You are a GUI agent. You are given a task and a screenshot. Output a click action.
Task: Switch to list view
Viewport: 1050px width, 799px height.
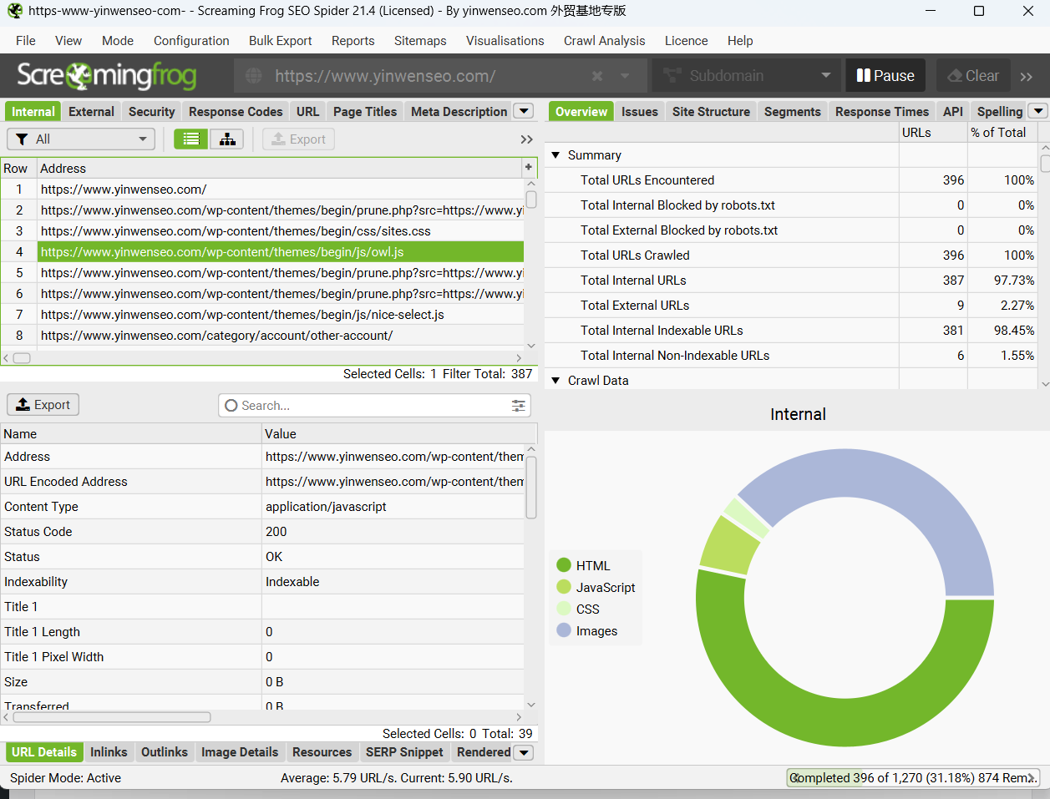click(x=191, y=139)
